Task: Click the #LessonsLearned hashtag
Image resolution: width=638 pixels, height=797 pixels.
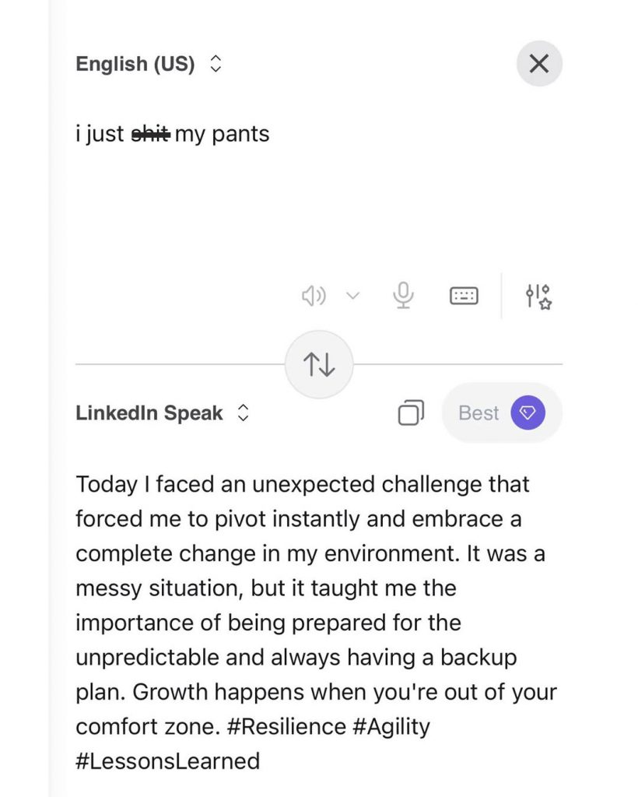Action: [167, 760]
